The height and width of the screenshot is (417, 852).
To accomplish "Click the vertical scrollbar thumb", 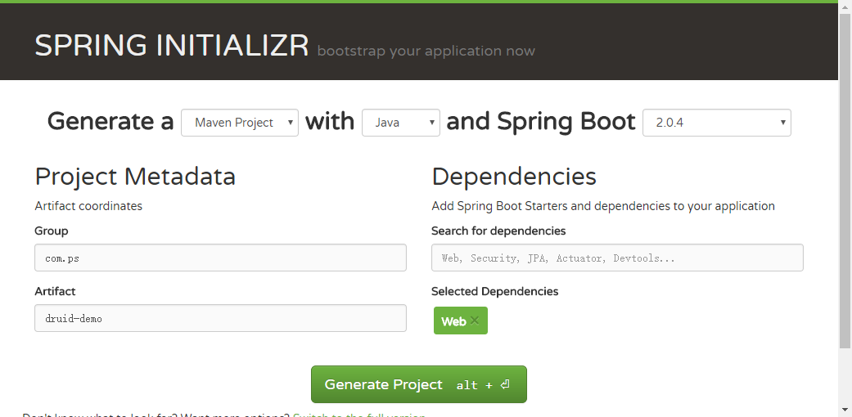I will point(845,181).
